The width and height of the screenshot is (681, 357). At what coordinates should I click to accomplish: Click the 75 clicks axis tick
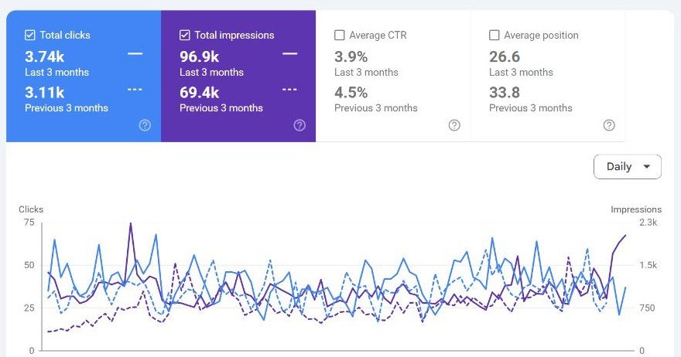point(29,223)
